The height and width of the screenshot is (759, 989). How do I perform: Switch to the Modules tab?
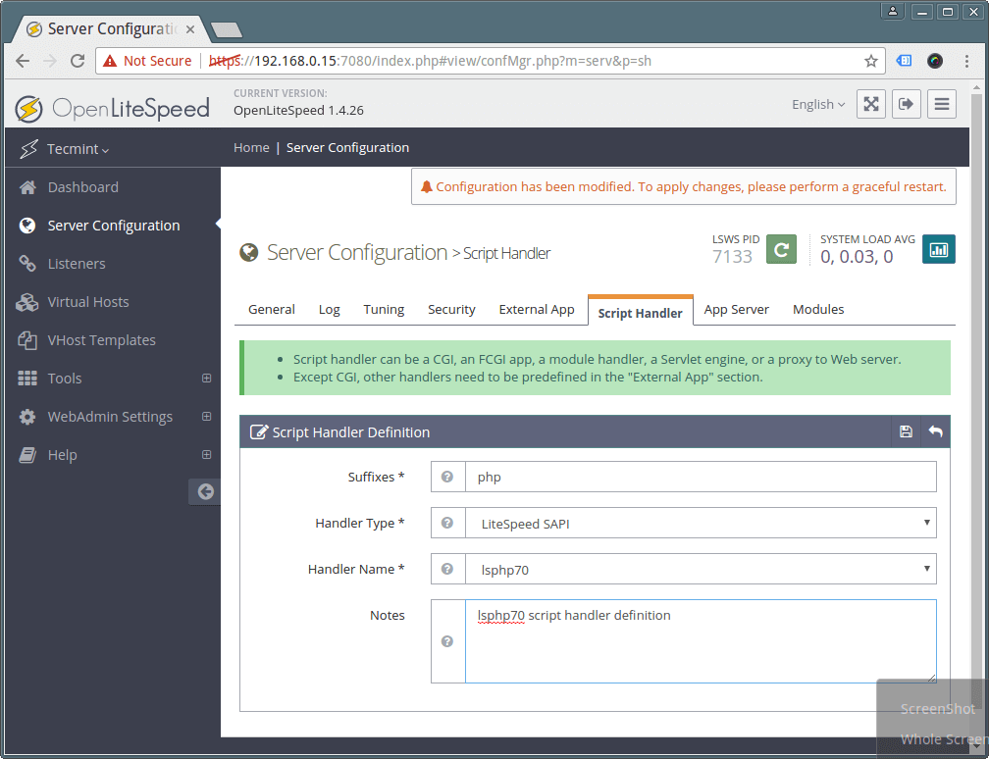click(818, 310)
